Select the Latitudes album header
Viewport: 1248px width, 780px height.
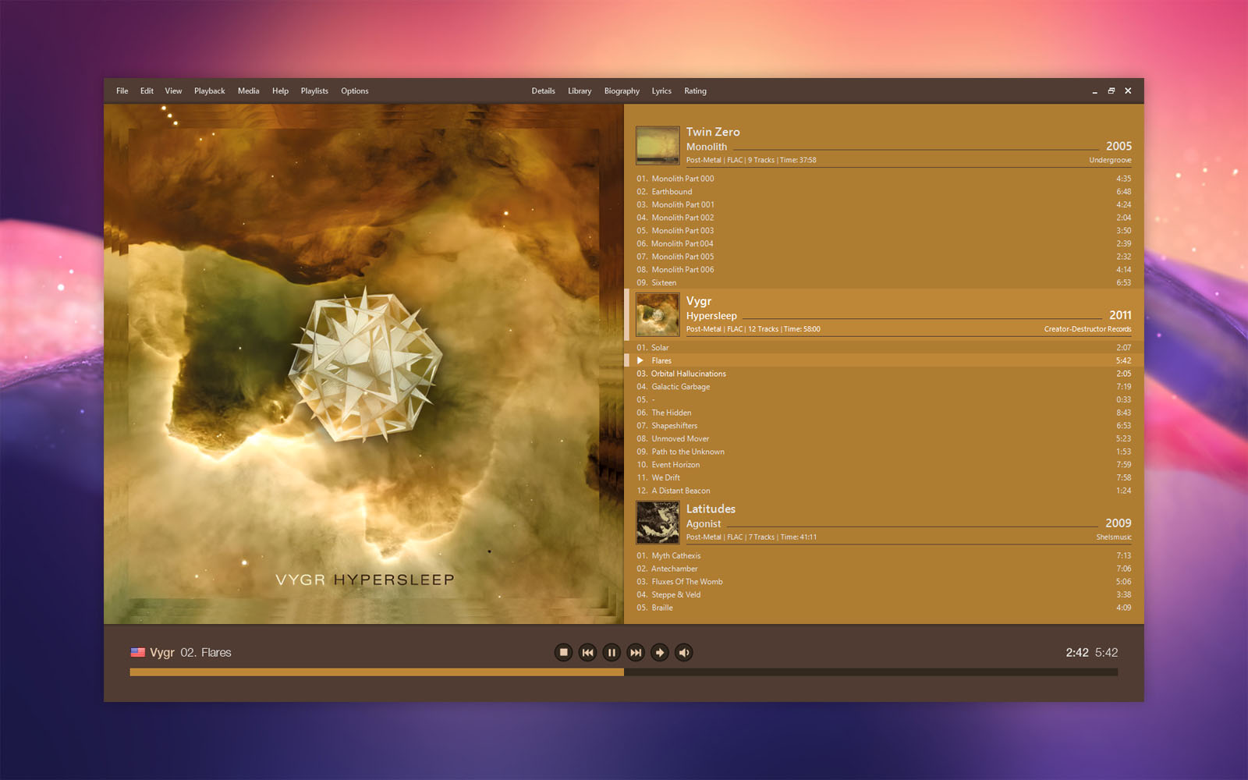(884, 523)
